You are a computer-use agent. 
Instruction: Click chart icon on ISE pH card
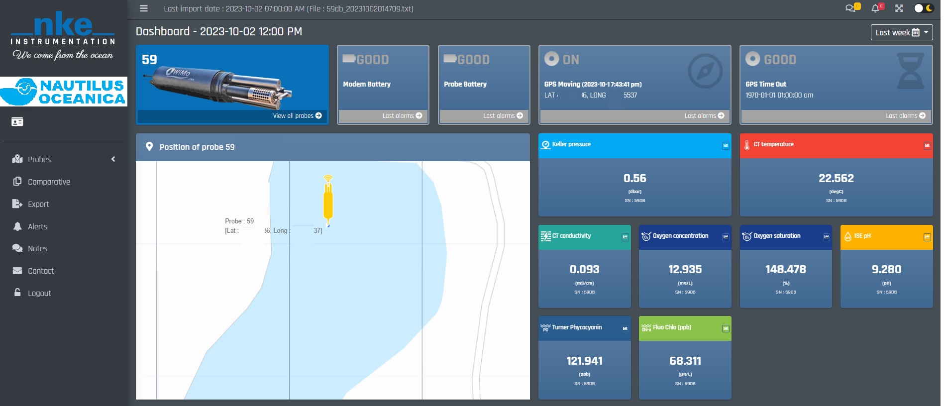tap(927, 237)
